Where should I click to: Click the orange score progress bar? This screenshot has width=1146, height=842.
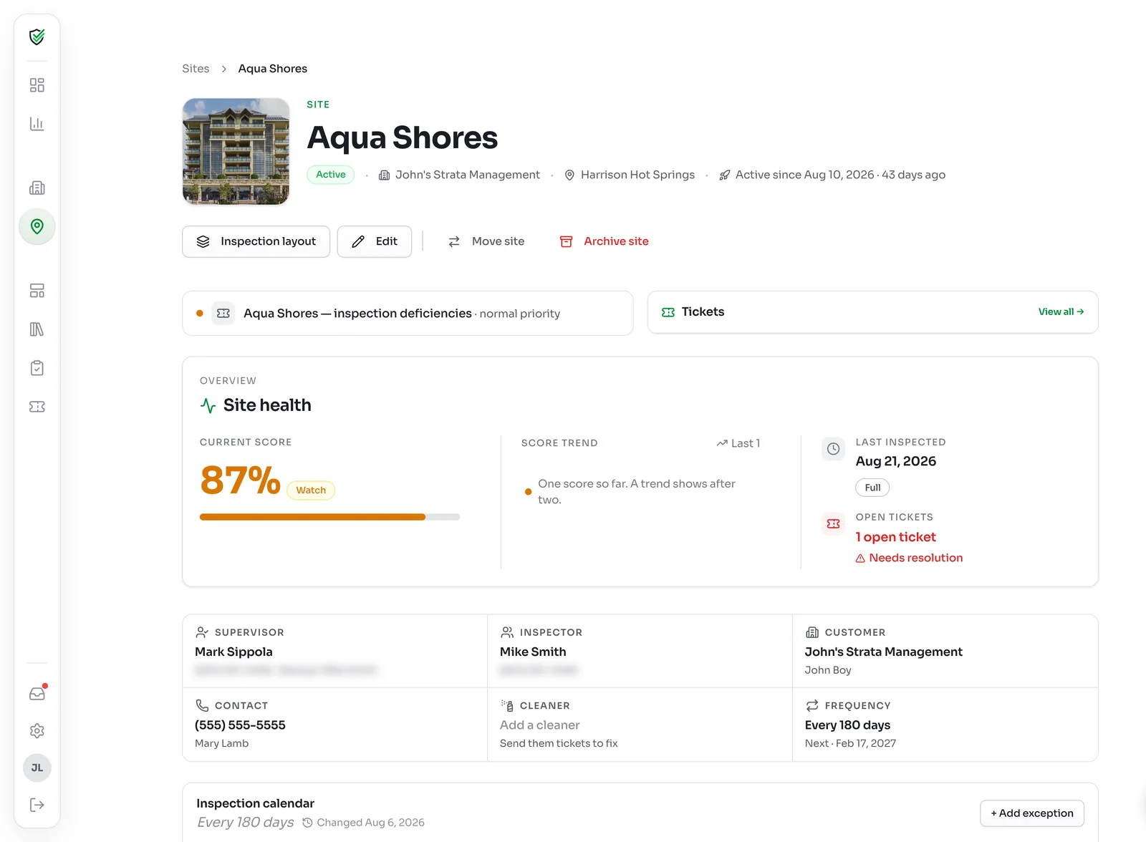coord(329,517)
